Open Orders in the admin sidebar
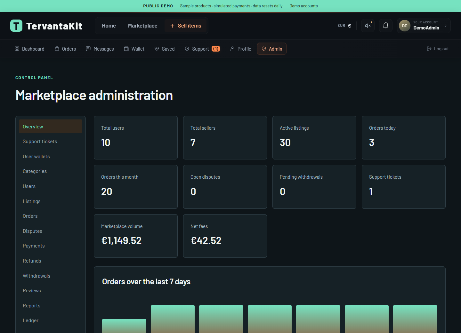The height and width of the screenshot is (333, 461). click(x=51, y=216)
